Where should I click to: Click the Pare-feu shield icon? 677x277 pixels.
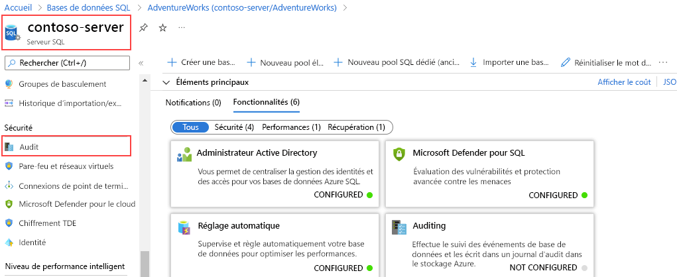coord(9,166)
